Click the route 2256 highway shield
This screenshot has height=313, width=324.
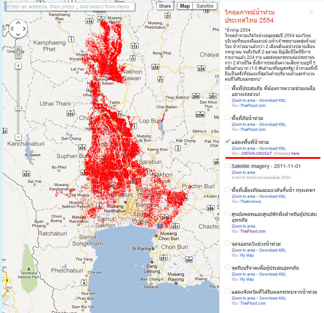200,115
